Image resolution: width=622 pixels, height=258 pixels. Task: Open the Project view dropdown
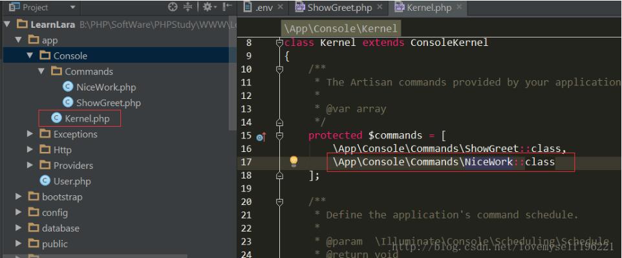coord(72,7)
